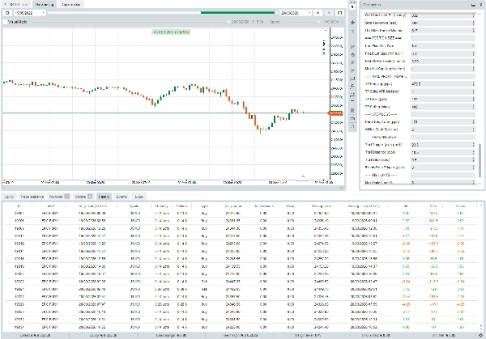Toggle the Visual Mode checkbox
The image size is (486, 339).
4,23
